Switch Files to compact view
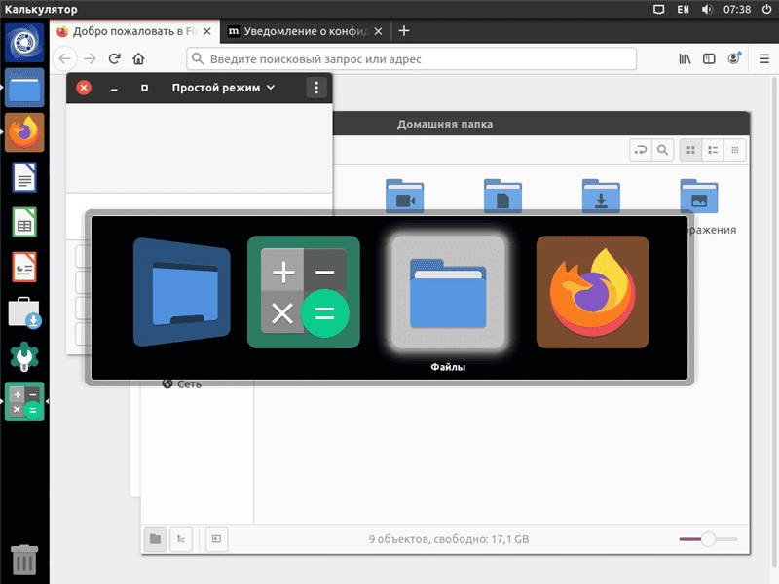779x584 pixels. click(735, 150)
